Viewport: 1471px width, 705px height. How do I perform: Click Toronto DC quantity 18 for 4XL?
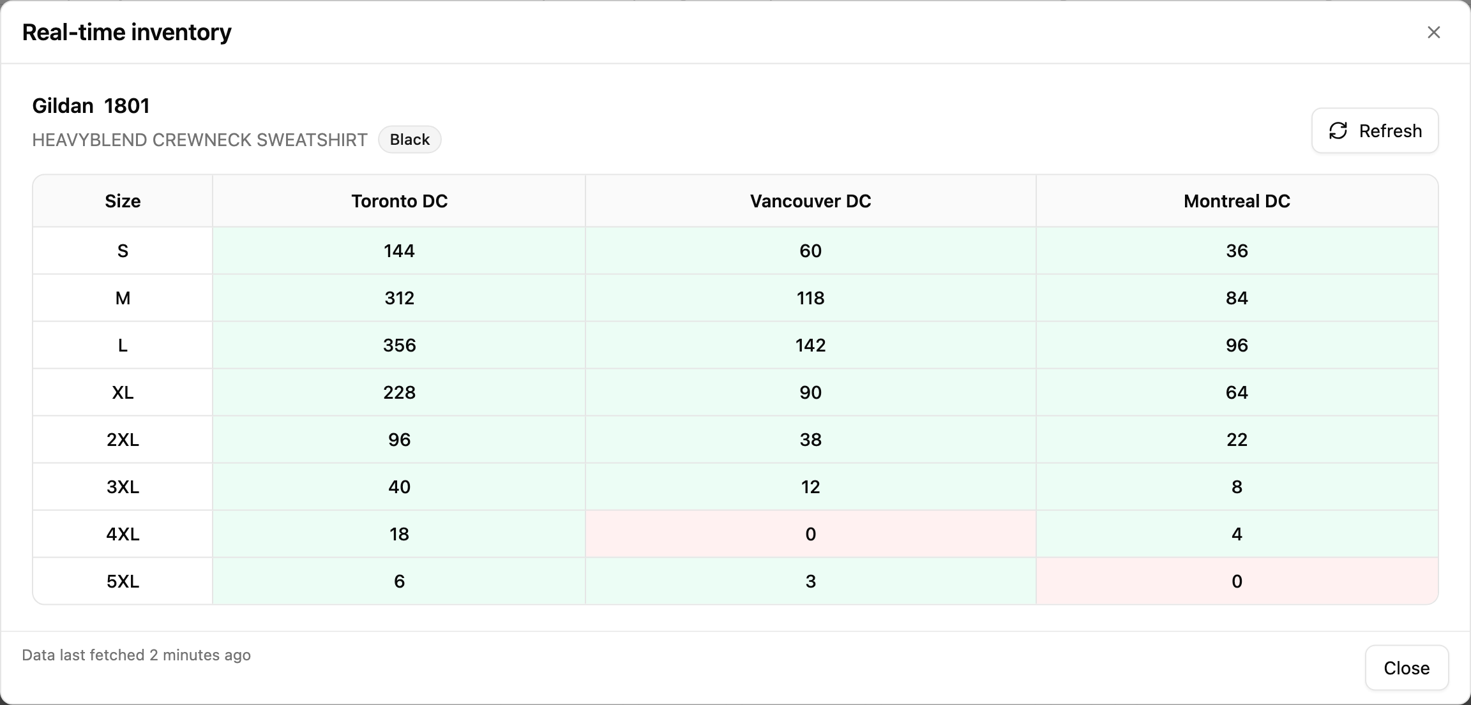click(399, 534)
